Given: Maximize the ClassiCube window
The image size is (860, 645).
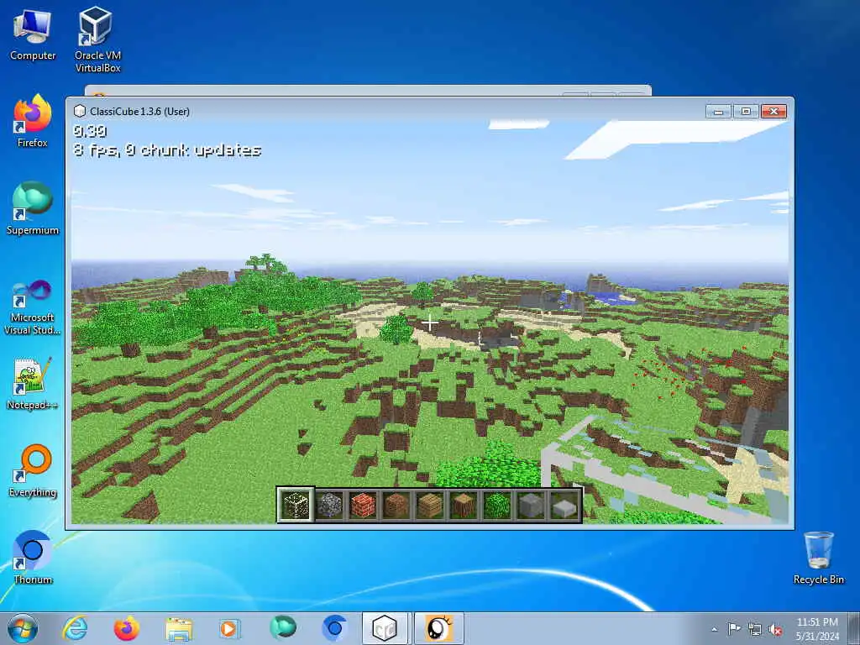Looking at the screenshot, I should coord(746,112).
